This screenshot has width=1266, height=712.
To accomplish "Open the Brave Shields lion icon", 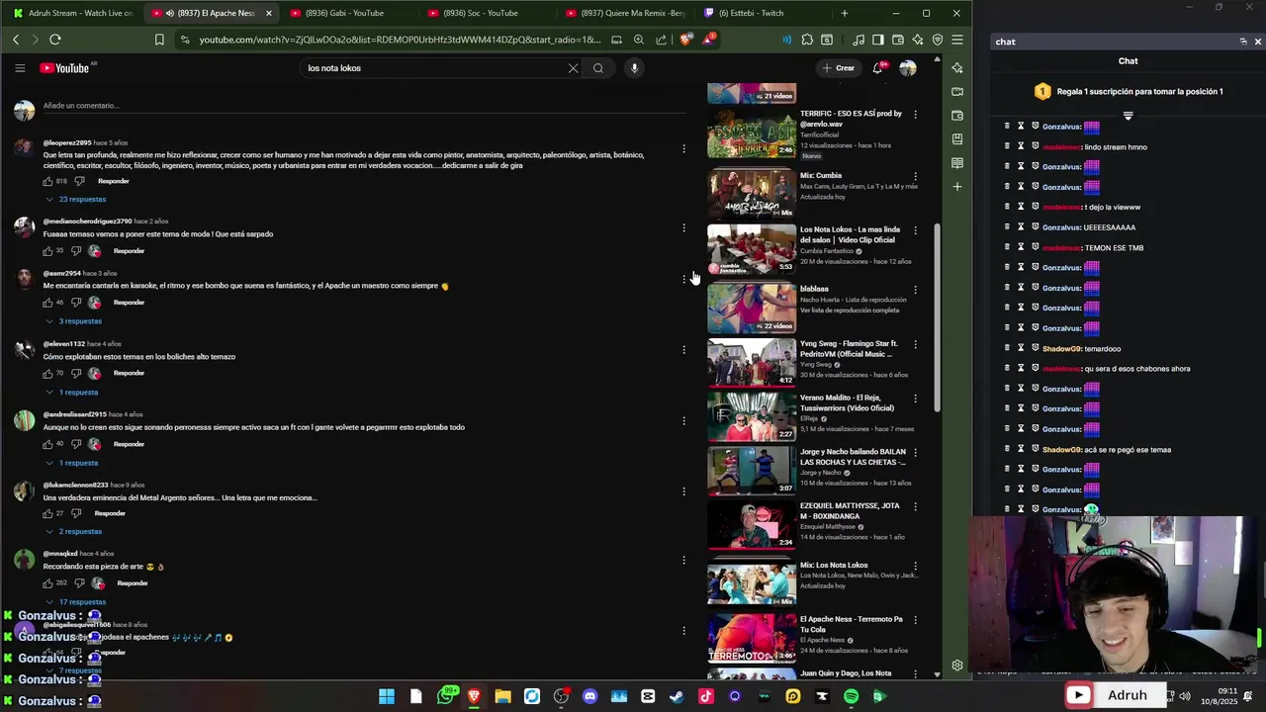I will pos(685,40).
